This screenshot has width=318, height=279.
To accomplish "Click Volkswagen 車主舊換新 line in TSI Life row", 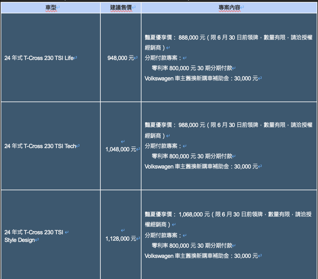I will click(x=201, y=78).
